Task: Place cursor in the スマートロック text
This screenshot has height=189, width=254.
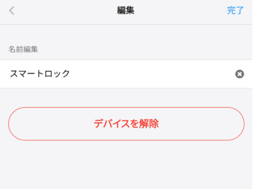Action: (x=40, y=74)
